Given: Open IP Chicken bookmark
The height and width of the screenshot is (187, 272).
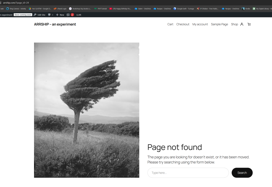Looking at the screenshot, I should [x=208, y=9].
